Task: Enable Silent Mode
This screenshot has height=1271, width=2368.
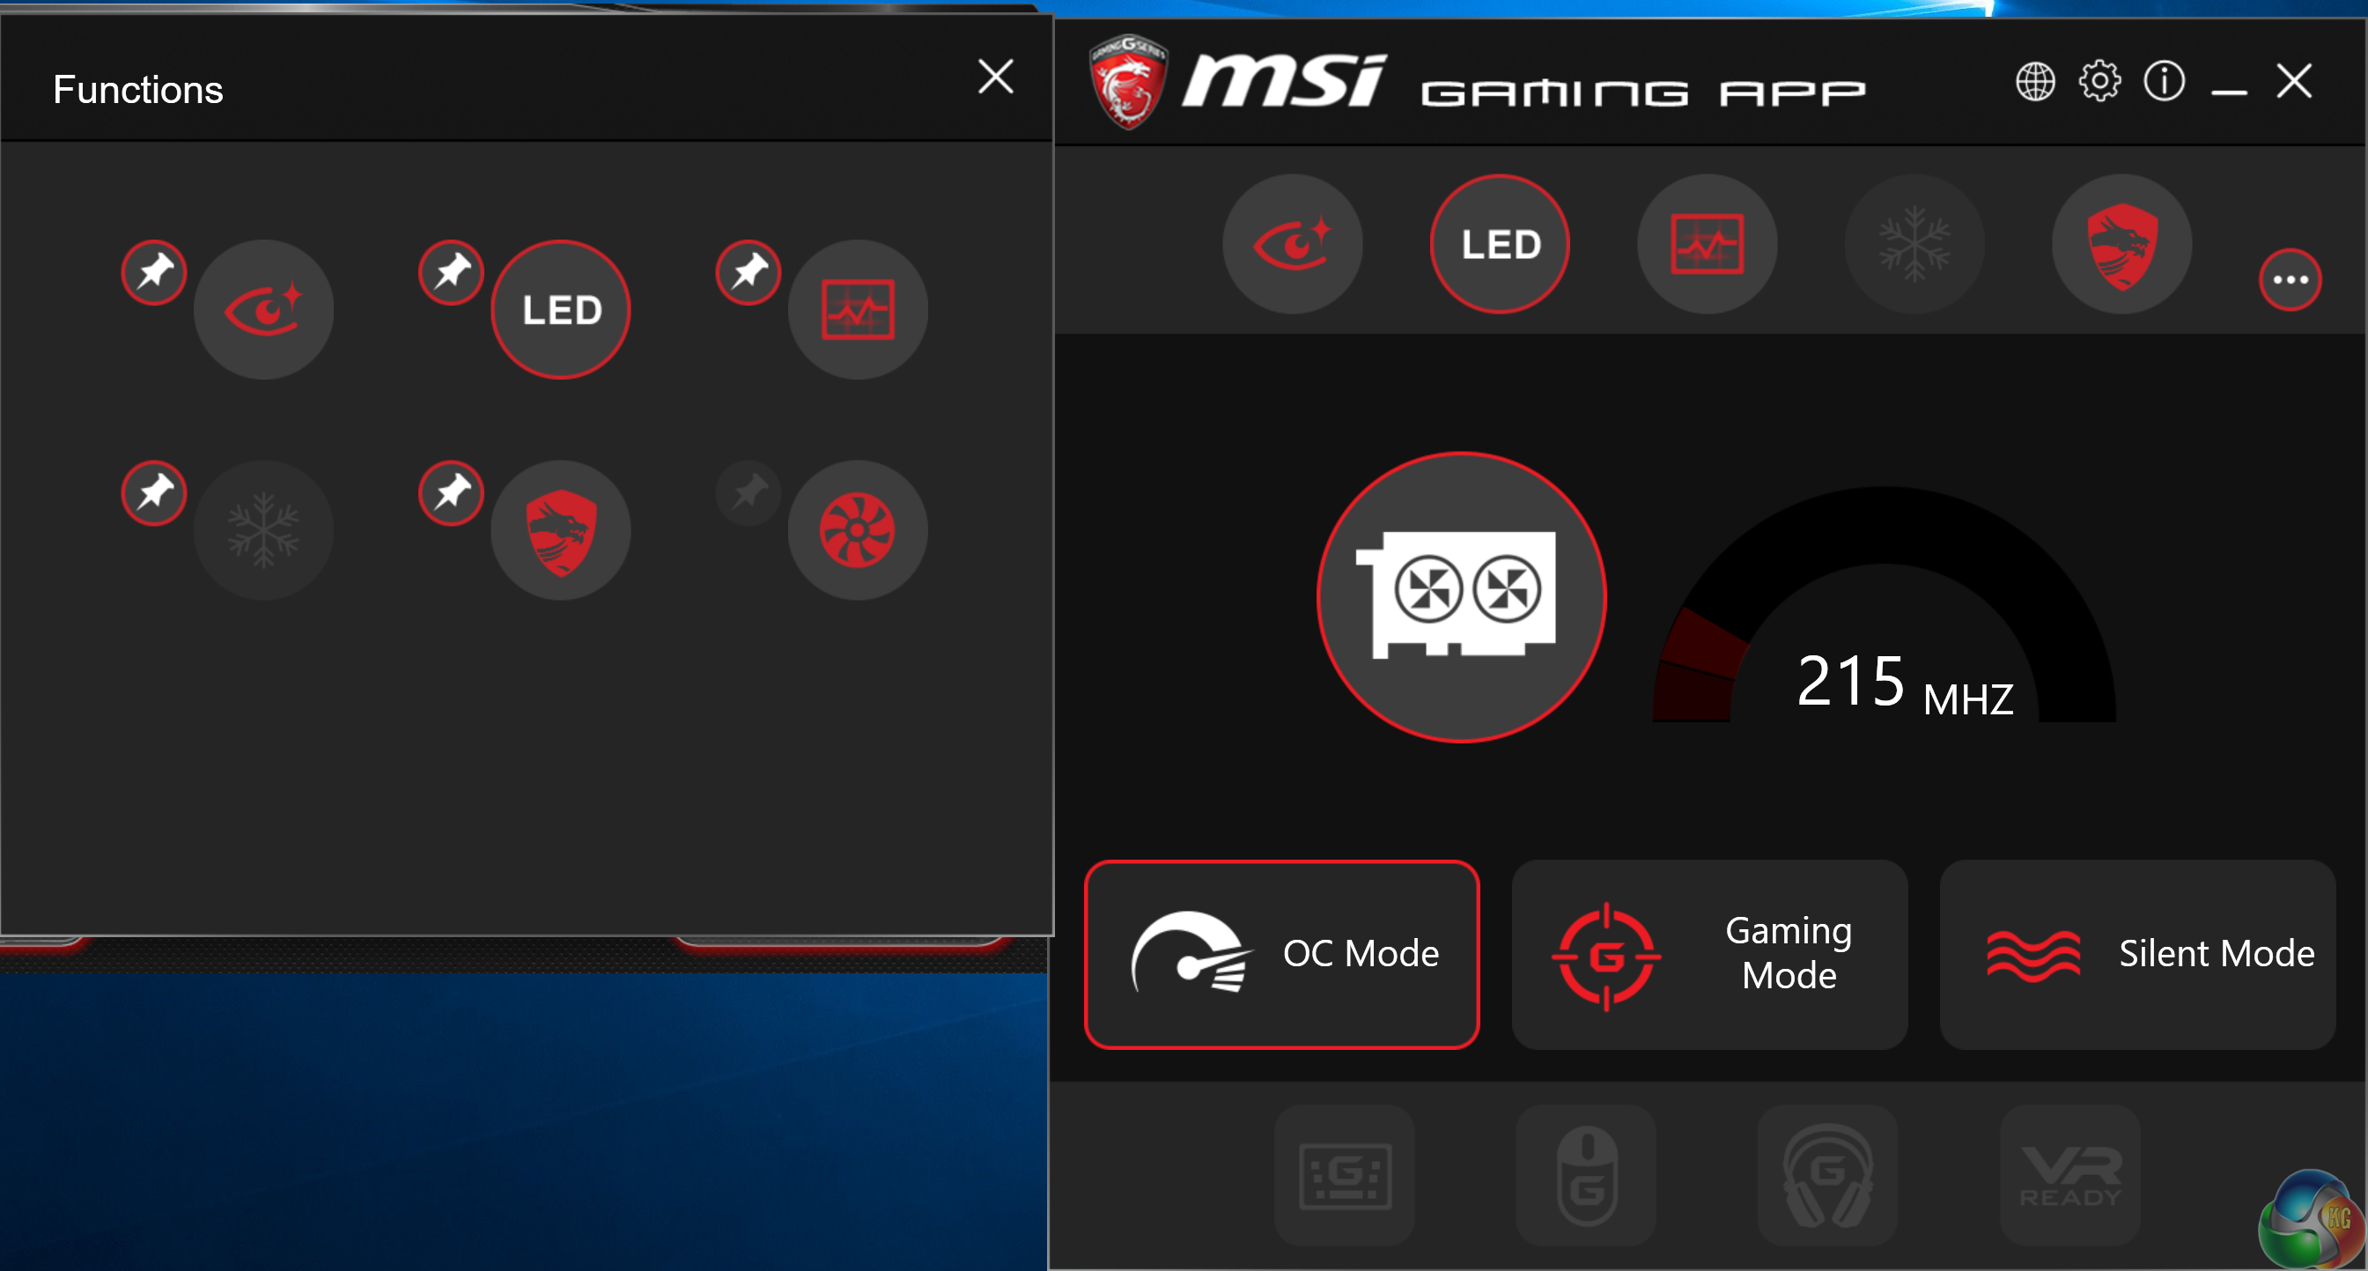Action: pos(2137,955)
